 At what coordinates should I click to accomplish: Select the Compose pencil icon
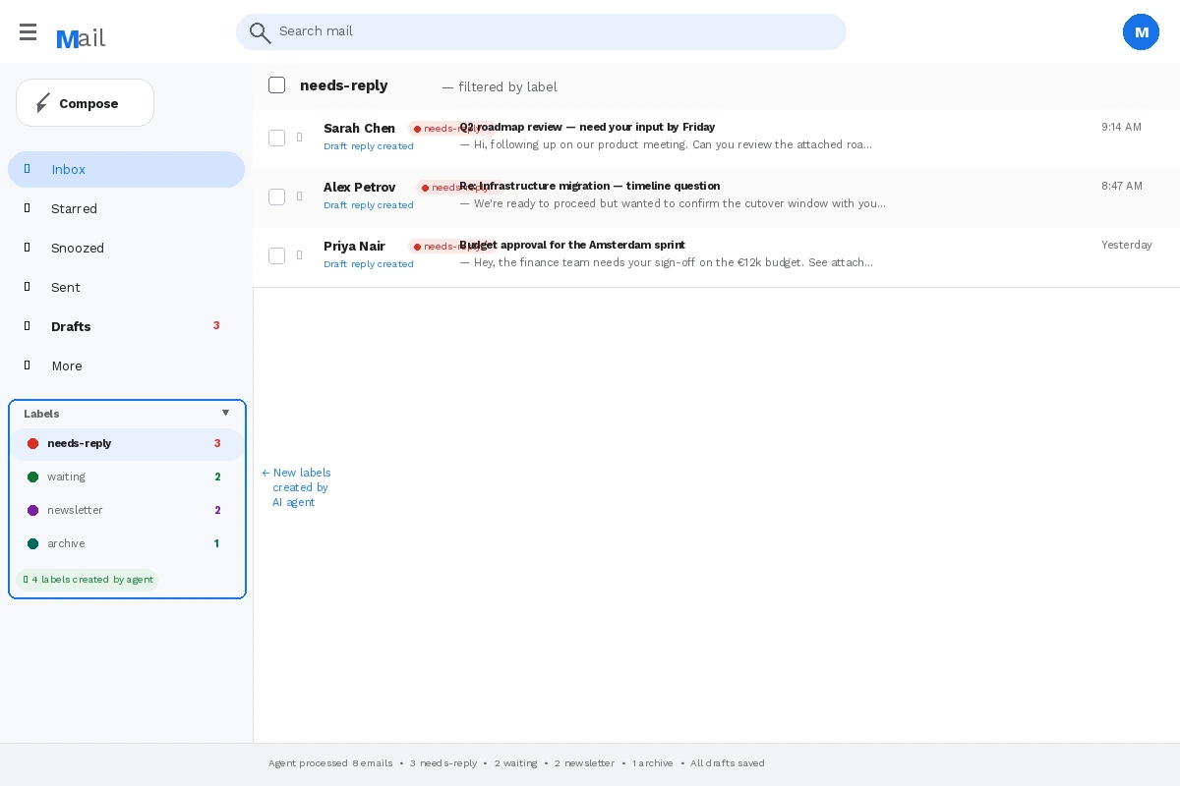click(x=43, y=102)
